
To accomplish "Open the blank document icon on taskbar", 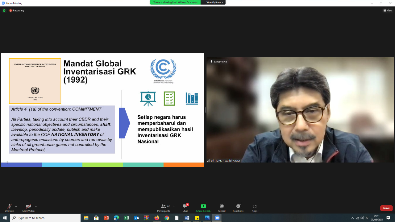I will [x=177, y=218].
